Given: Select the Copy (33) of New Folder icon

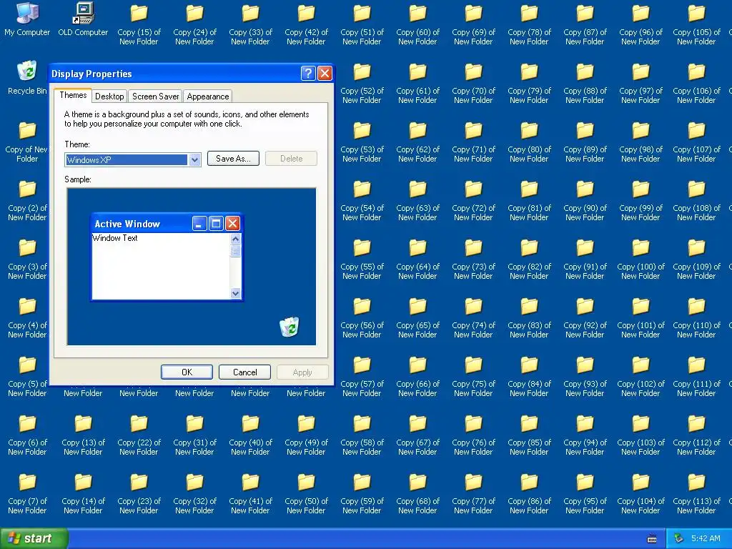Looking at the screenshot, I should (x=250, y=24).
